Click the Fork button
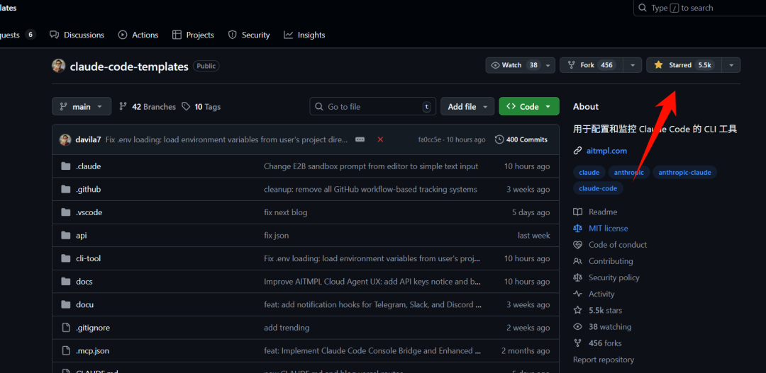 pyautogui.click(x=592, y=65)
